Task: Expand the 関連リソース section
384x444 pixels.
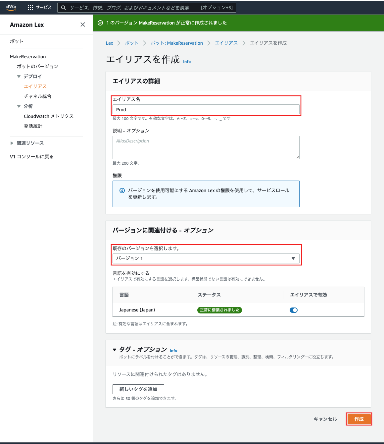Action: 12,143
